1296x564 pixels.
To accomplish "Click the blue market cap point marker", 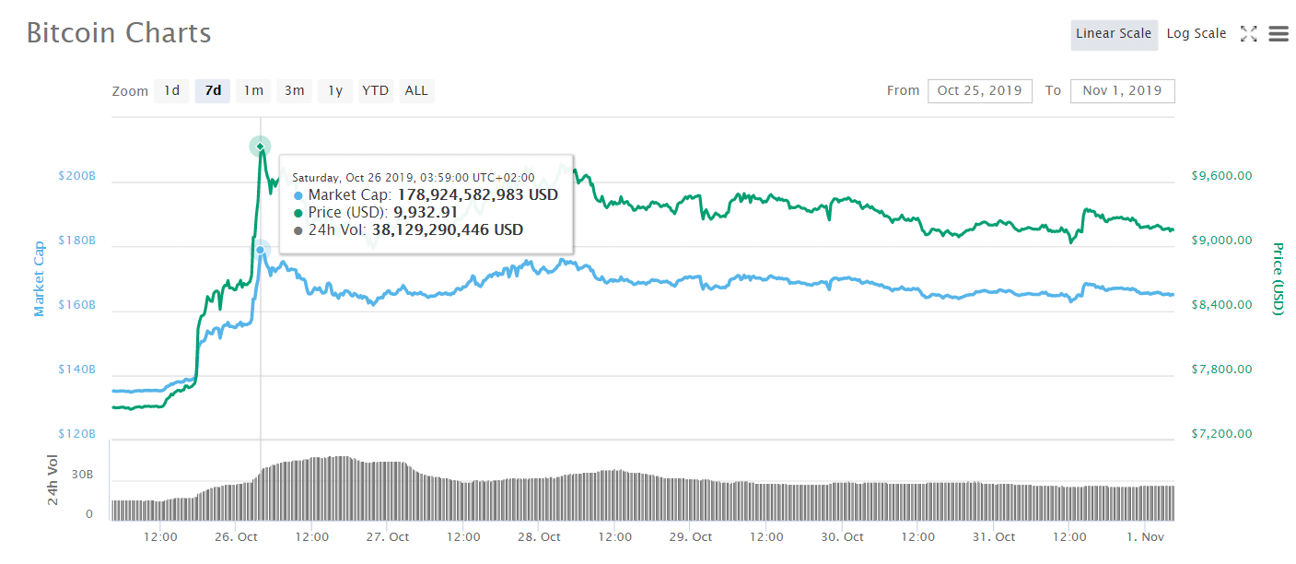I will coord(261,250).
